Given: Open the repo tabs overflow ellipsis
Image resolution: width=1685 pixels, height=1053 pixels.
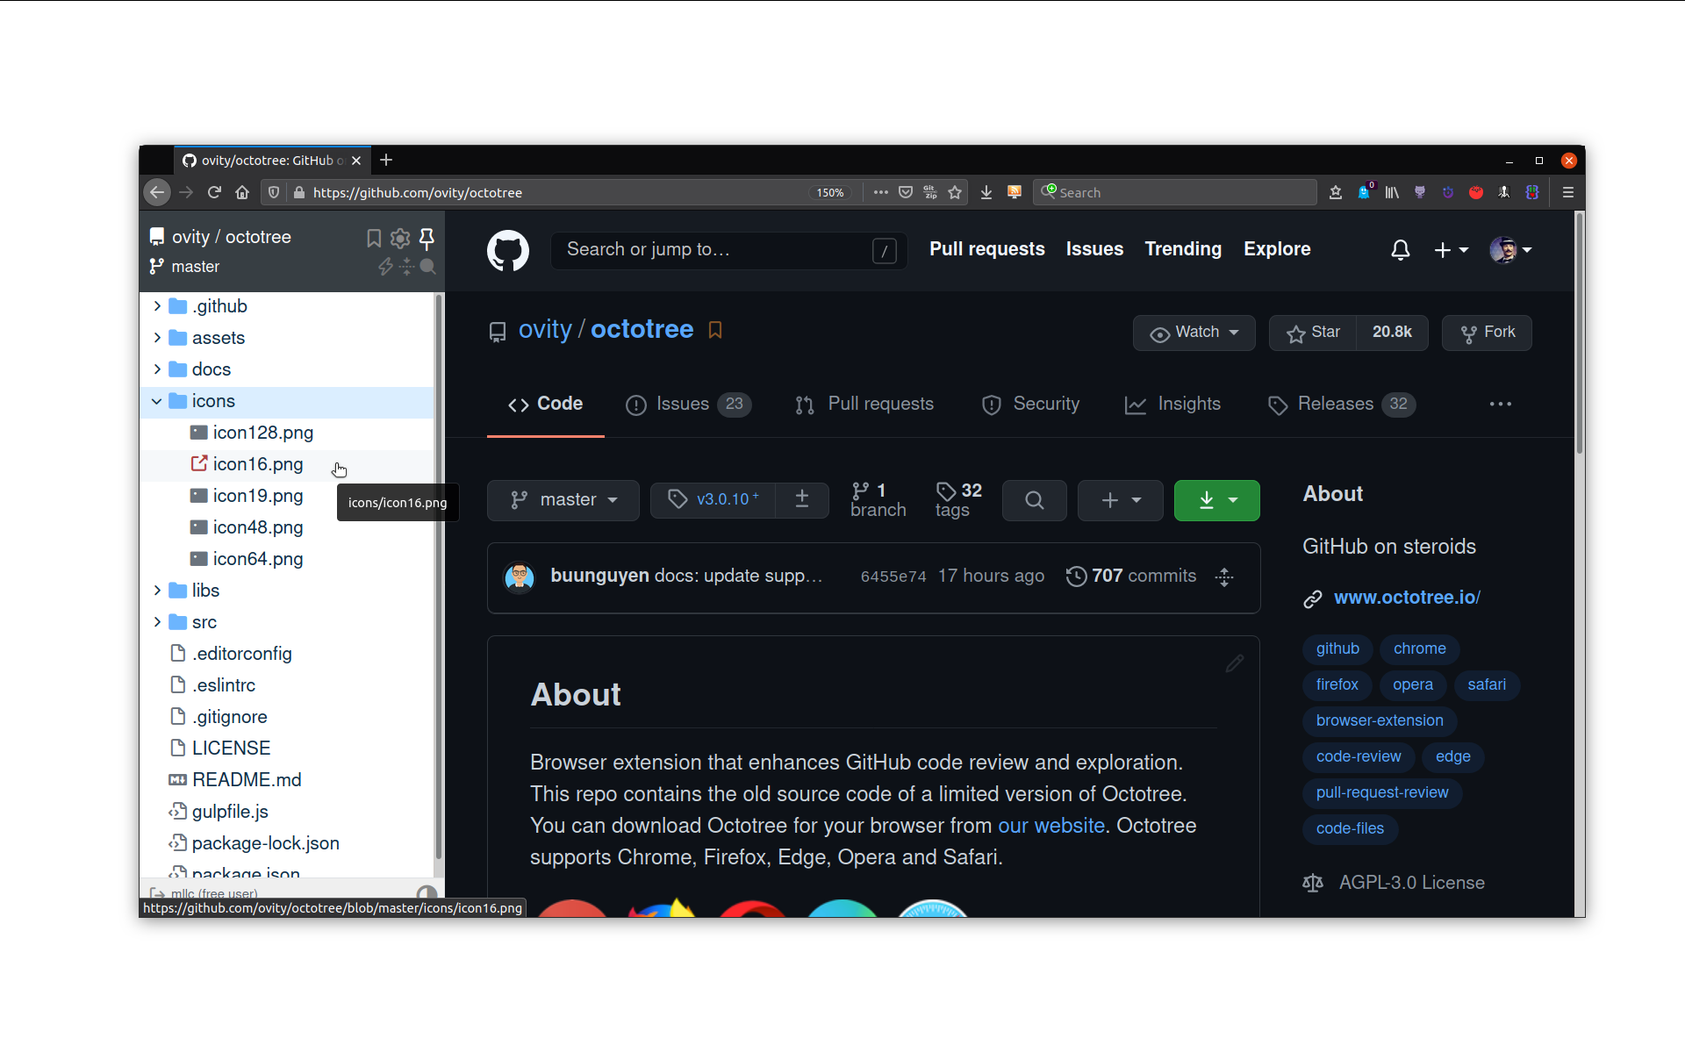Looking at the screenshot, I should pos(1501,404).
